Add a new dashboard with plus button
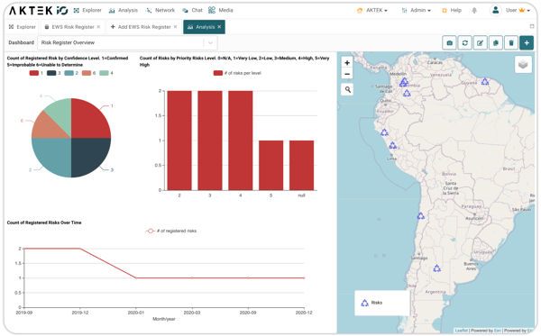541x336 pixels. [527, 42]
